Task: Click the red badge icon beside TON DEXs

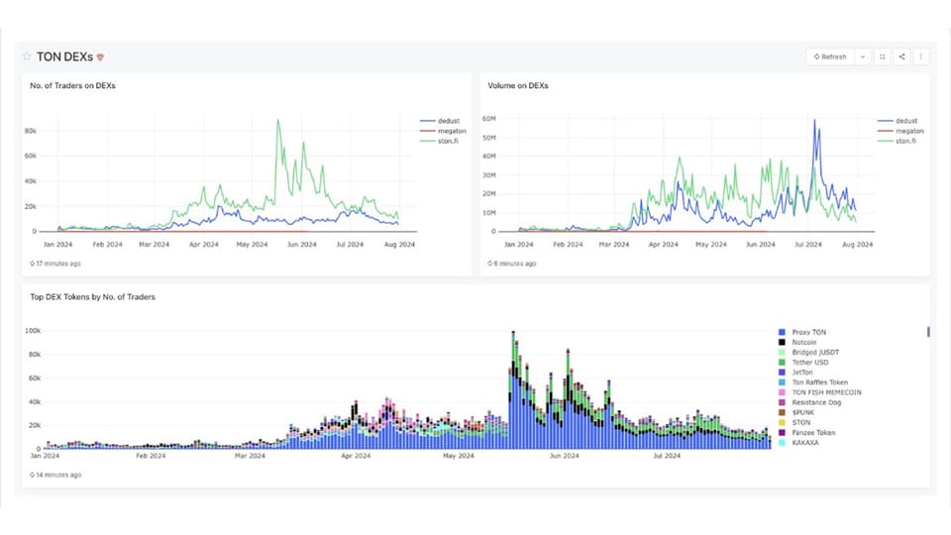Action: click(x=100, y=57)
